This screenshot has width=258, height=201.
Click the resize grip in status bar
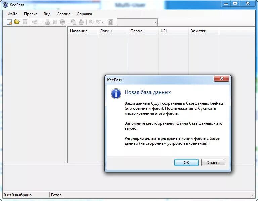click(x=253, y=195)
